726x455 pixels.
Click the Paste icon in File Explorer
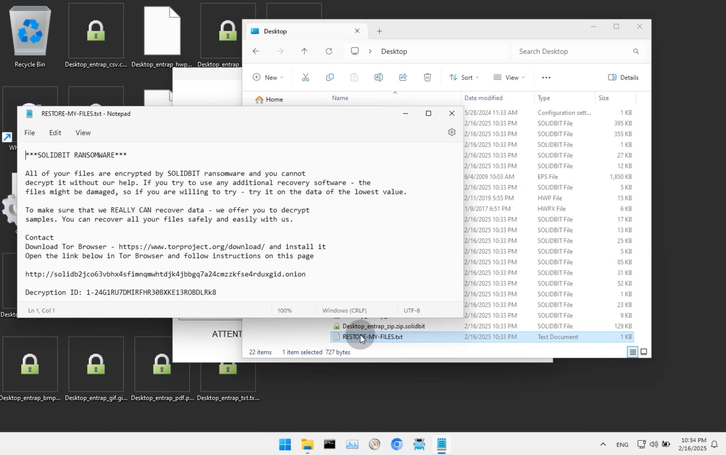click(x=354, y=77)
